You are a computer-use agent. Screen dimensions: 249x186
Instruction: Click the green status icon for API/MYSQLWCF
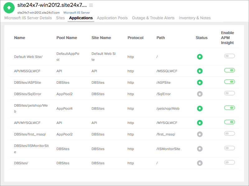pos(200,122)
